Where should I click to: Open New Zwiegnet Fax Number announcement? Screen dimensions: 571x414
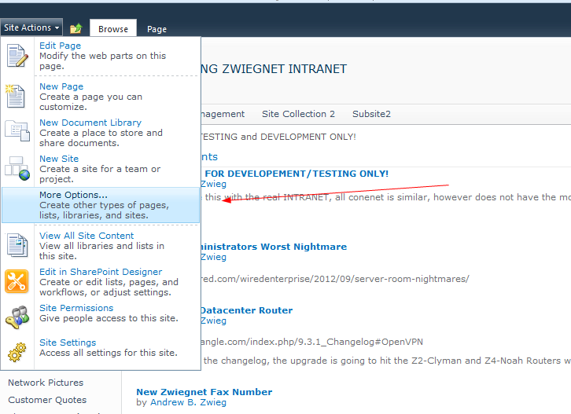204,392
